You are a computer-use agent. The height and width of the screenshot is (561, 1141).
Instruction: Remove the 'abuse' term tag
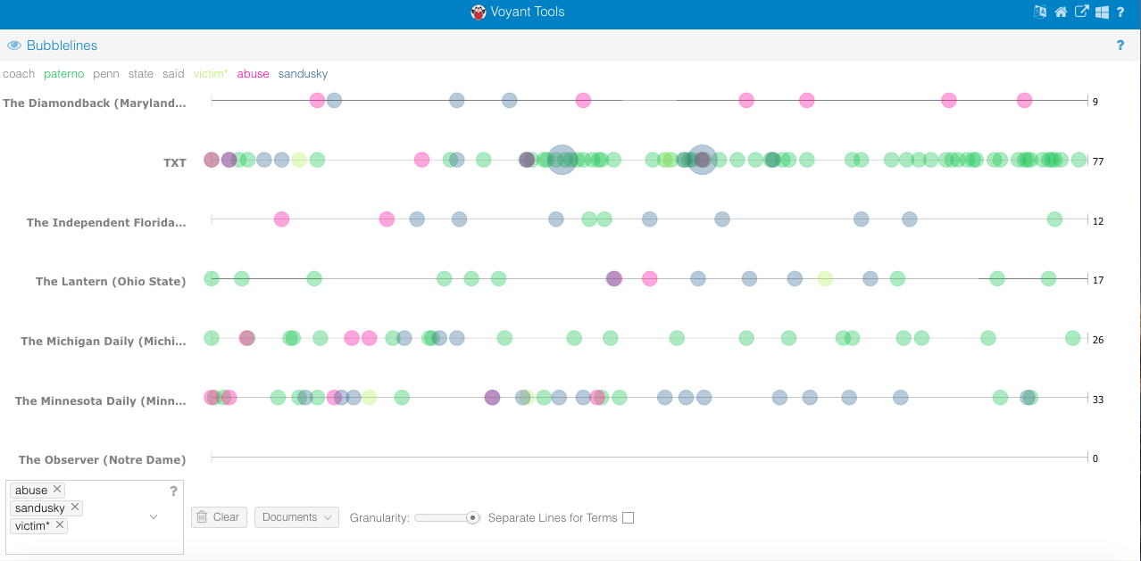click(x=57, y=490)
